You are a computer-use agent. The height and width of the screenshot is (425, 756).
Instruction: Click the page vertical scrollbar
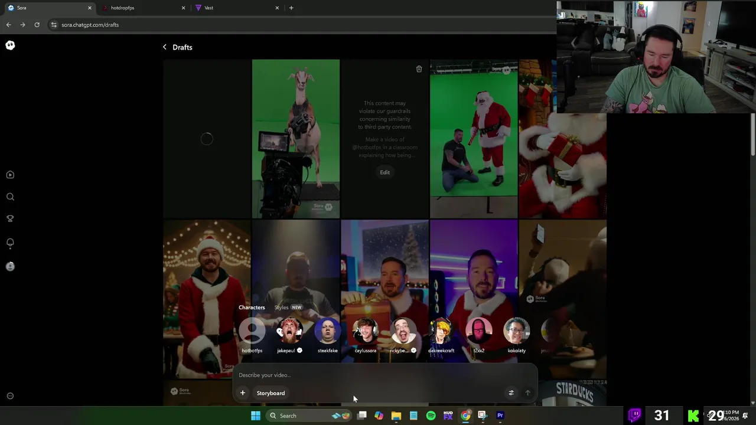coord(752,136)
